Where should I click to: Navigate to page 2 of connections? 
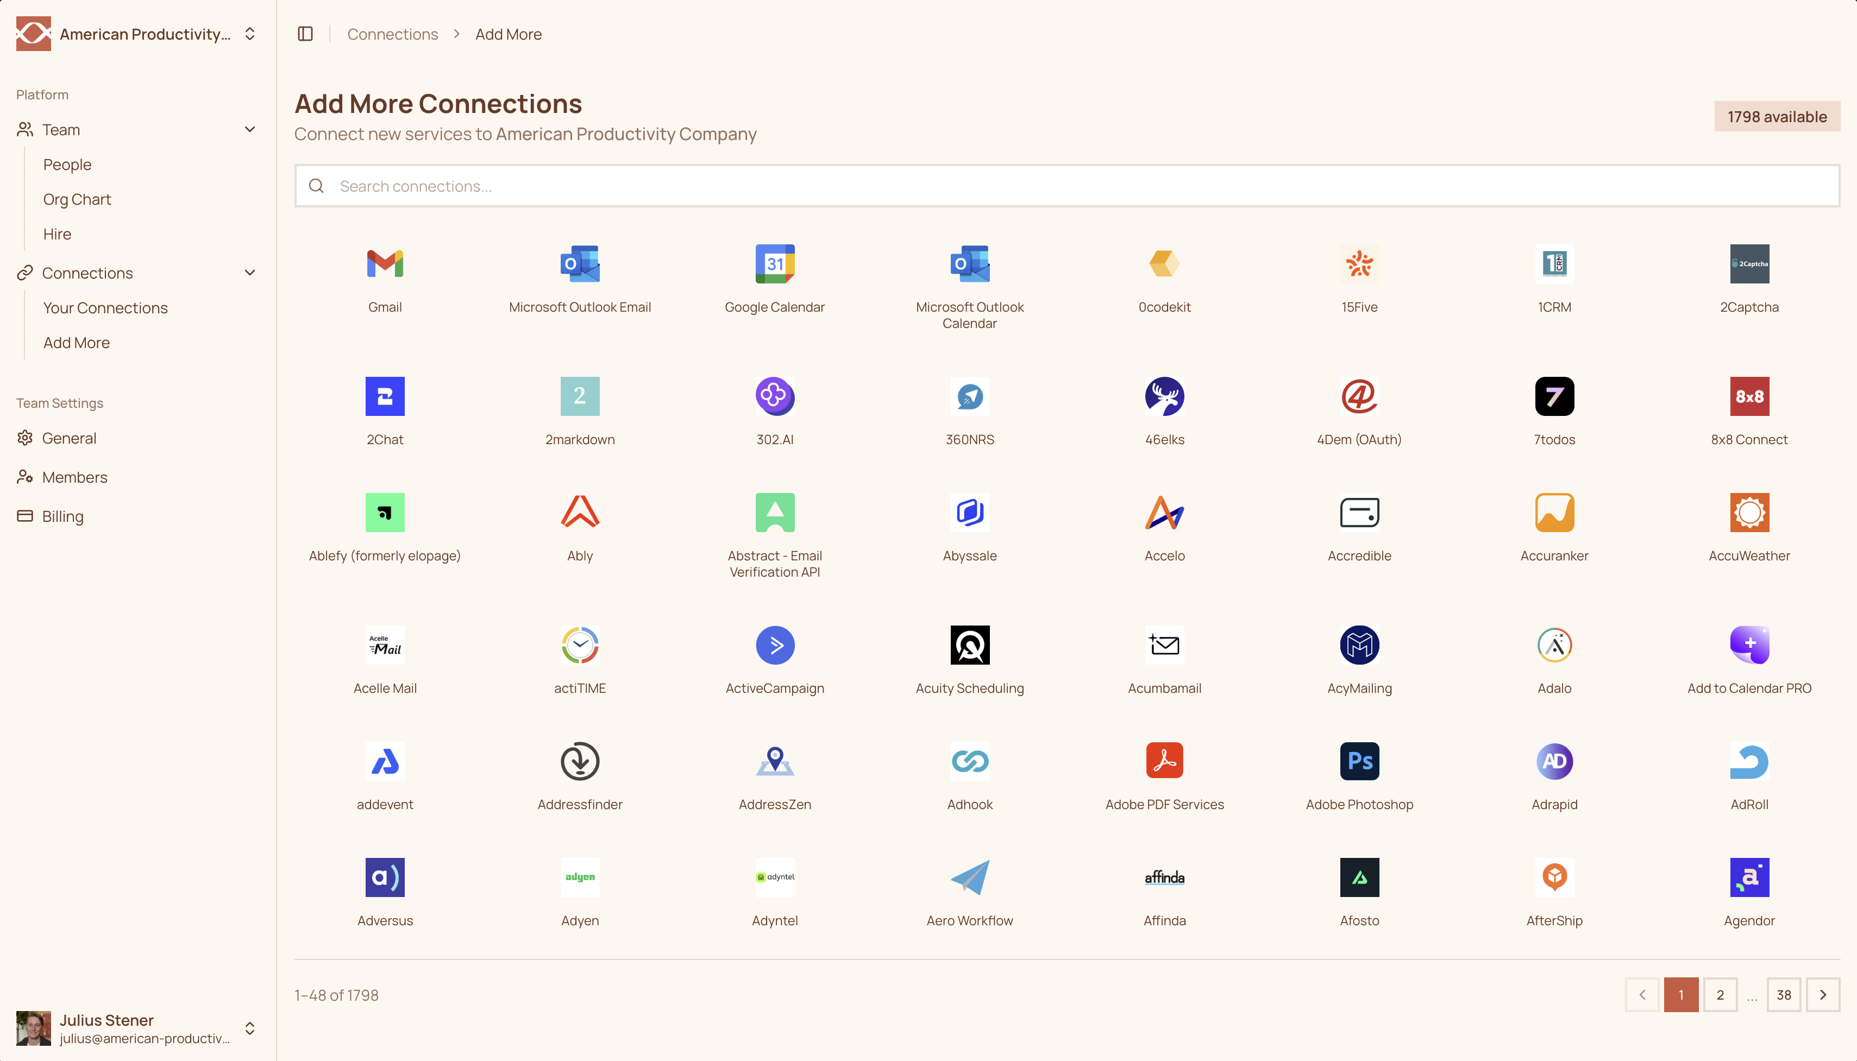(1721, 994)
